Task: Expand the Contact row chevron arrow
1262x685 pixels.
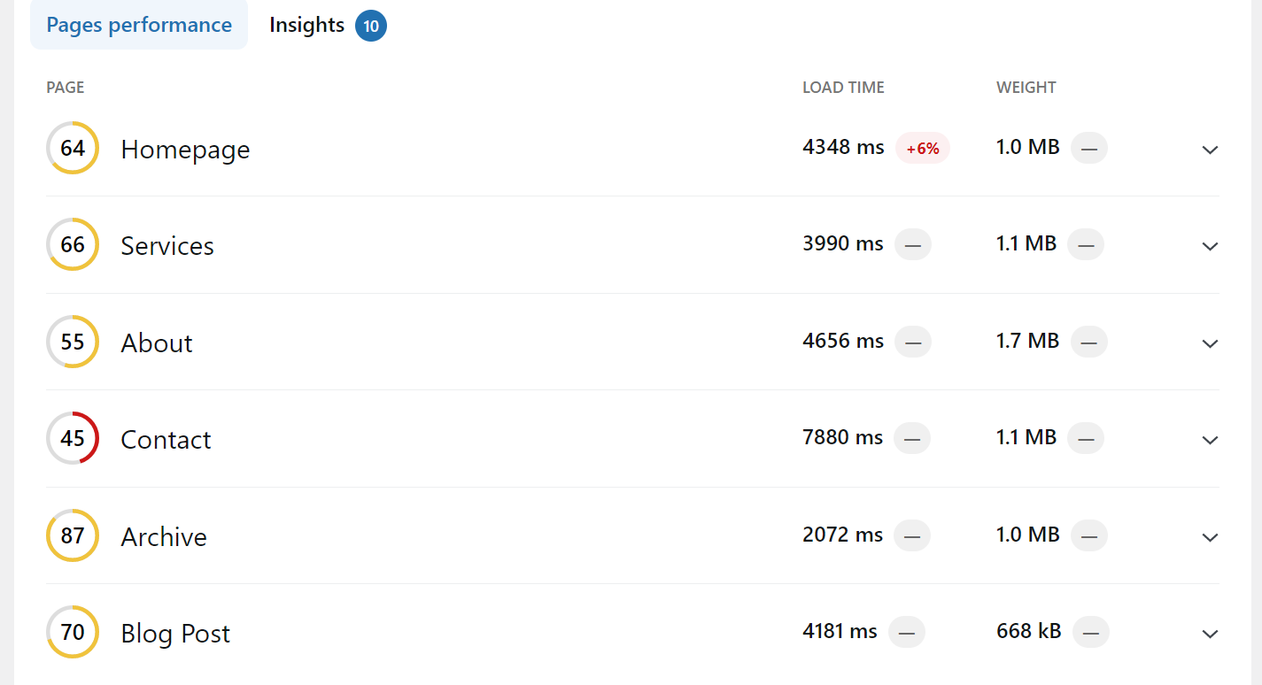Action: 1210,440
